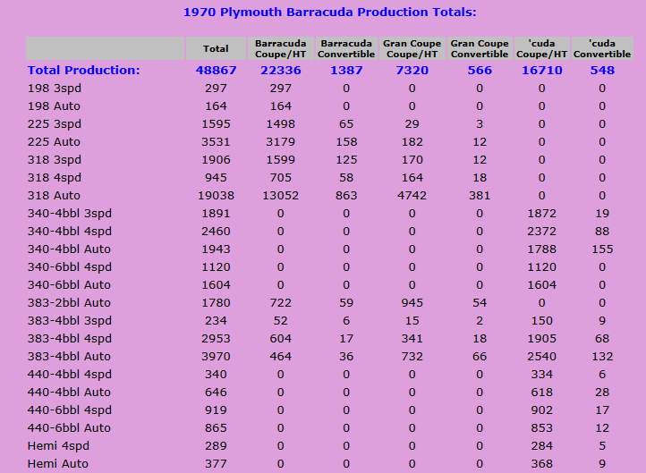
Task: Select the '440-4bbl Auto' row label
Action: point(69,393)
